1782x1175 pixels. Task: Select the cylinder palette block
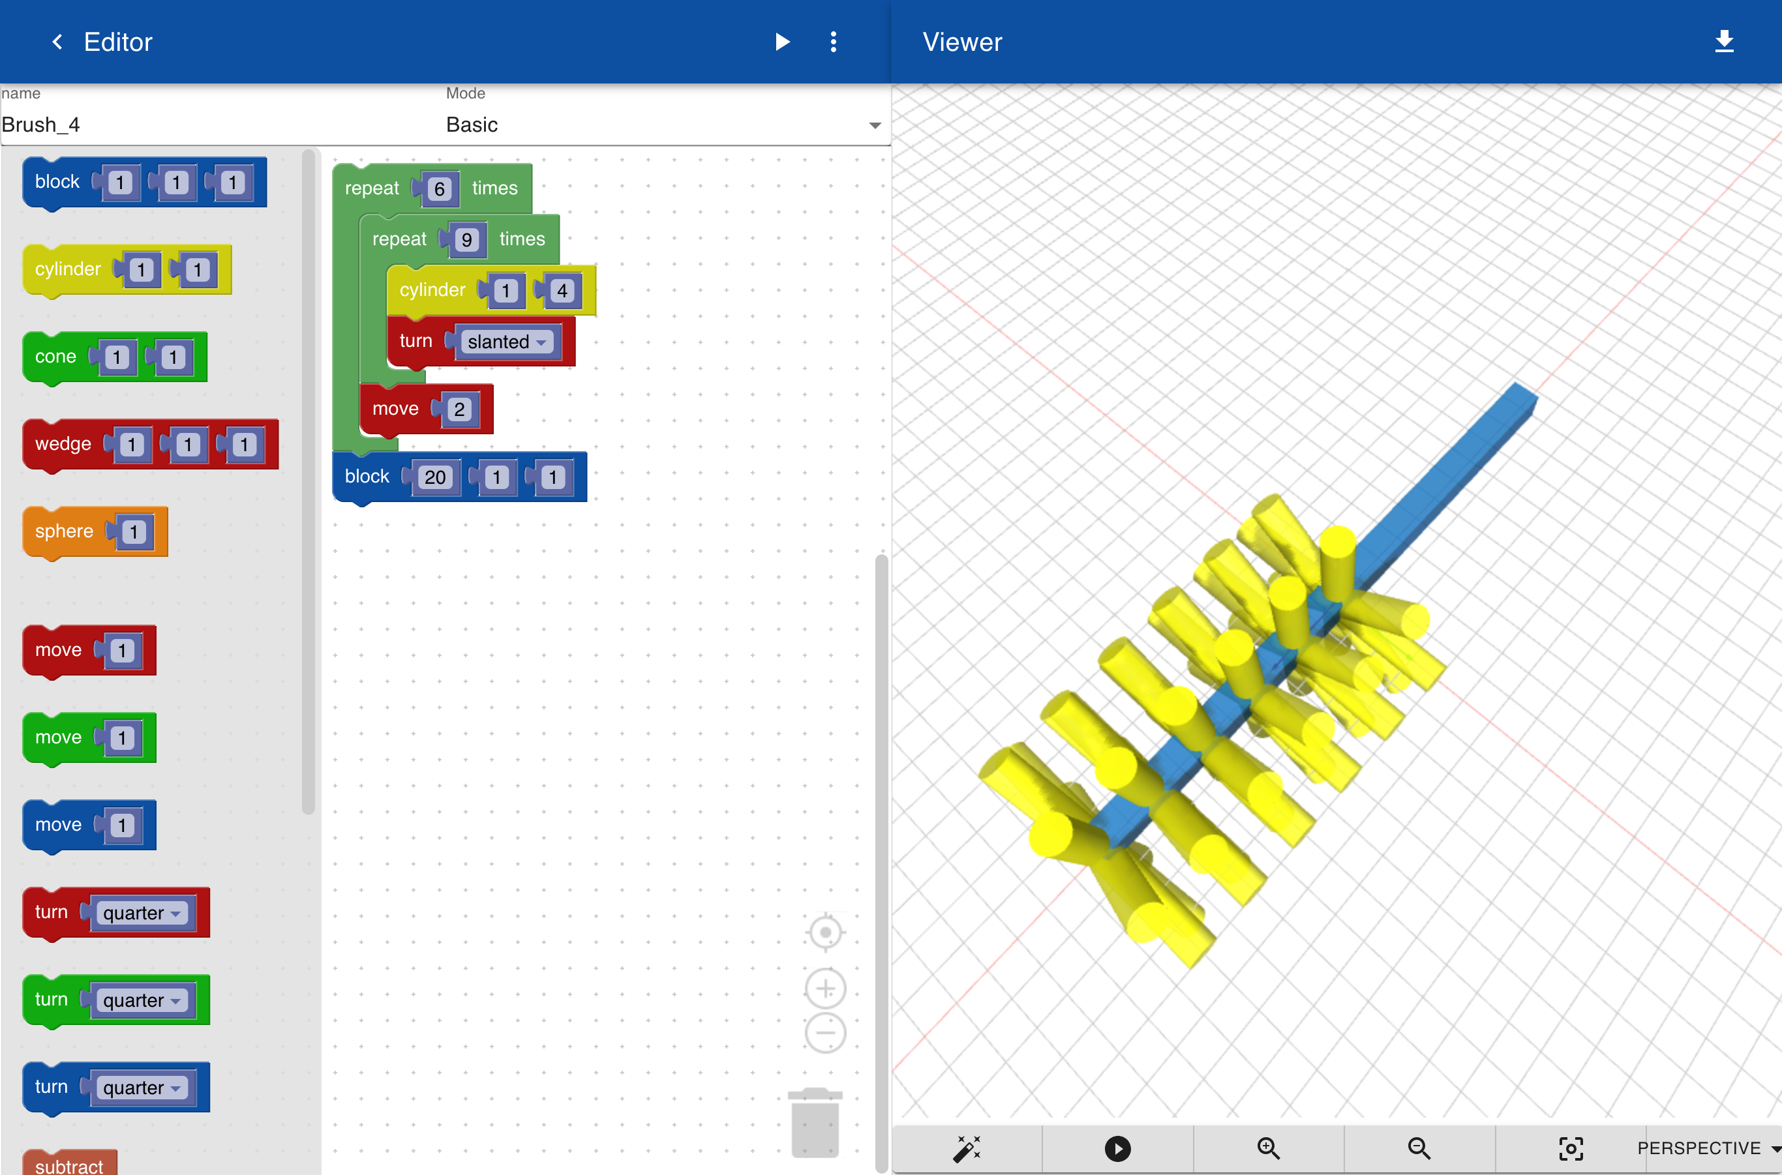(67, 270)
